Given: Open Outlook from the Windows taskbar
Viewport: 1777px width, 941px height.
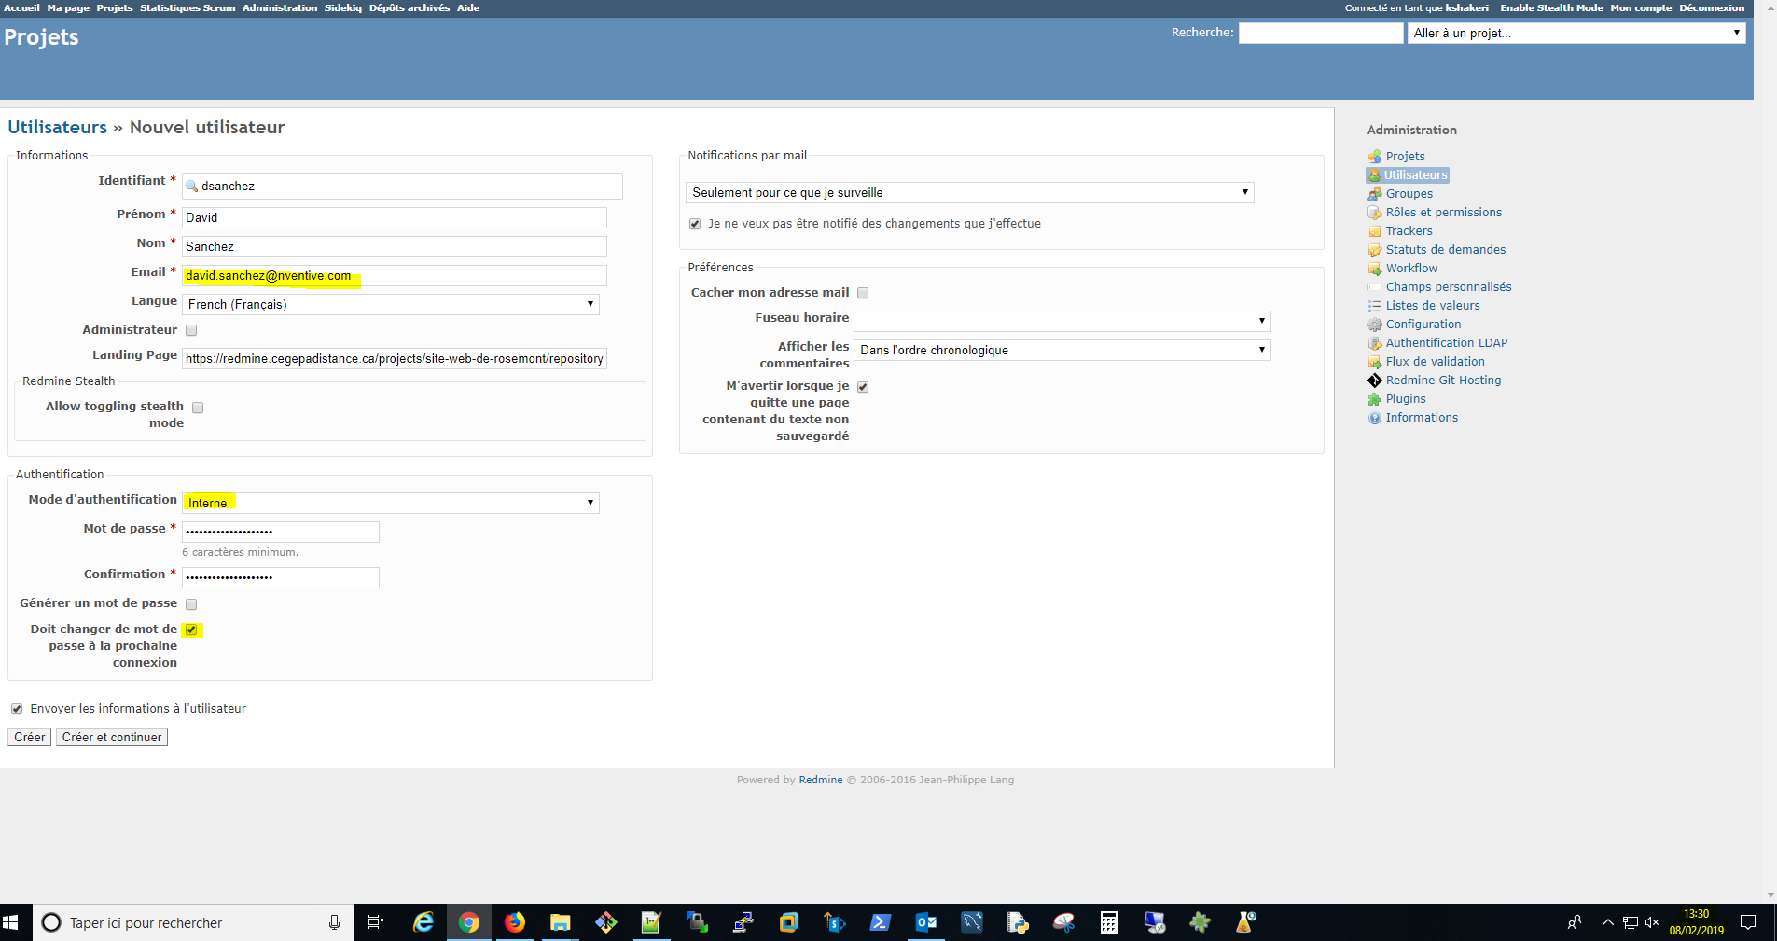Looking at the screenshot, I should 925,922.
